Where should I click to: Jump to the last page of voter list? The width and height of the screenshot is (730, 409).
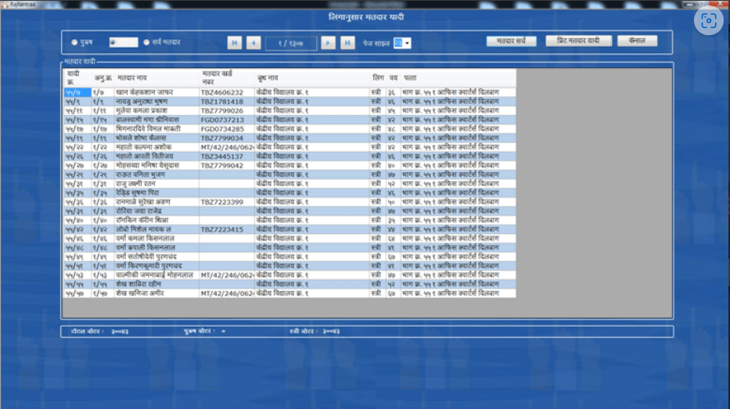coord(348,43)
